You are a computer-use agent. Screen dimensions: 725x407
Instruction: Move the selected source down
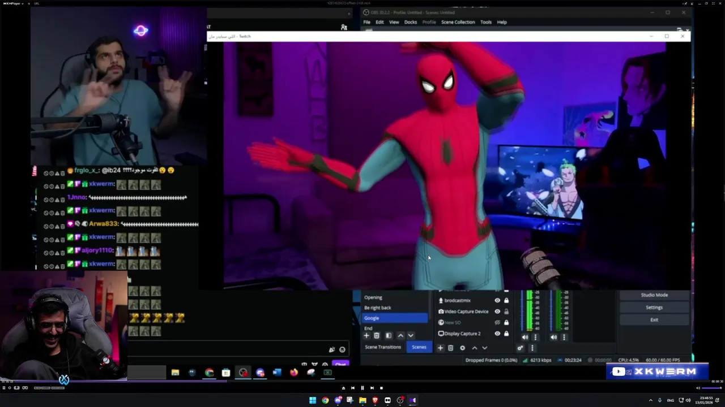pos(484,348)
